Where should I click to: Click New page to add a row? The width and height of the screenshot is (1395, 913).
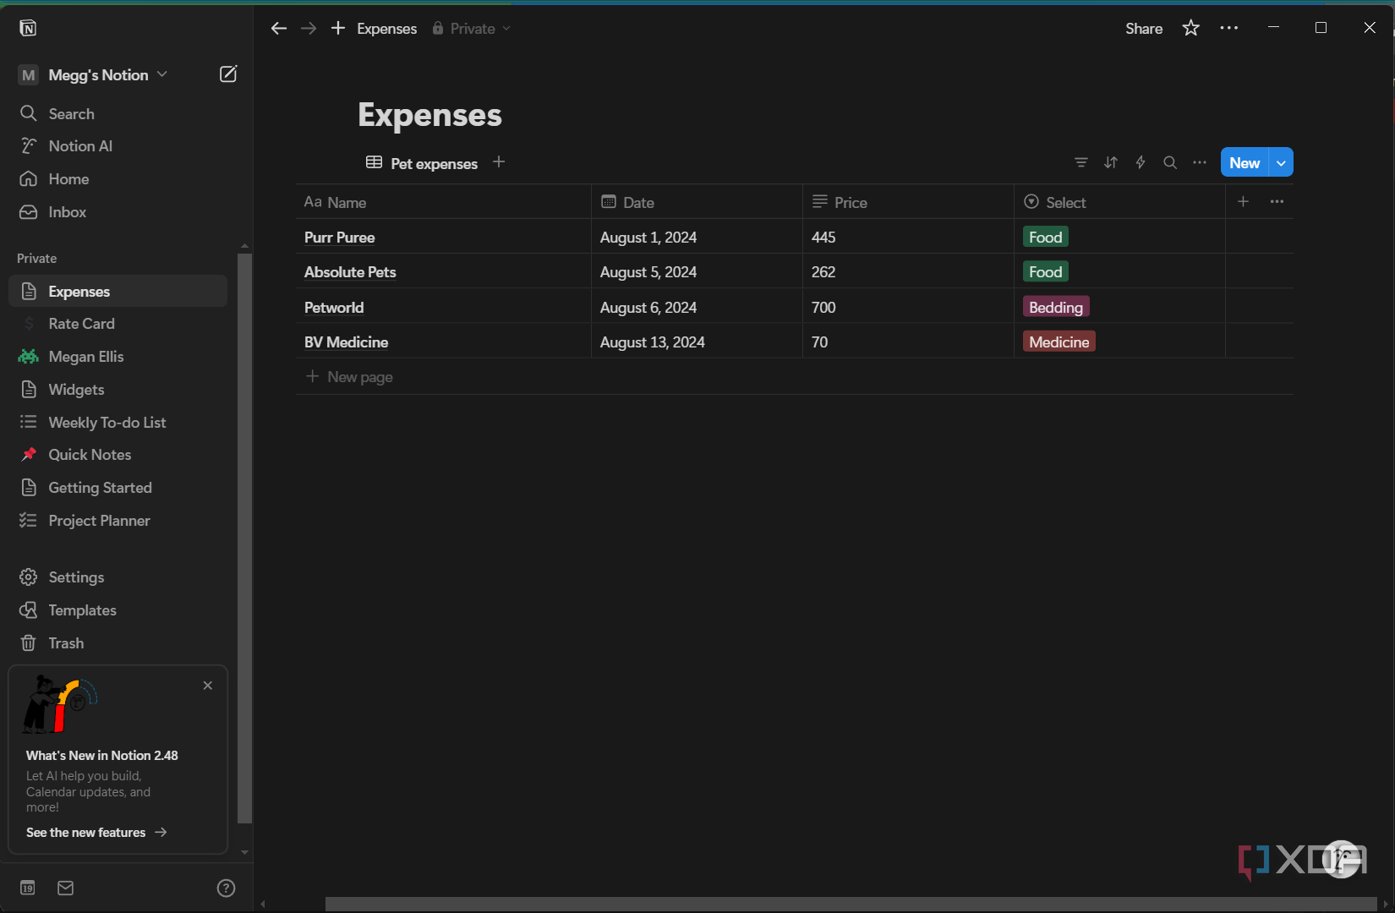click(349, 377)
